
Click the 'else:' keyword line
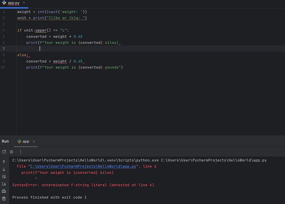[23, 55]
